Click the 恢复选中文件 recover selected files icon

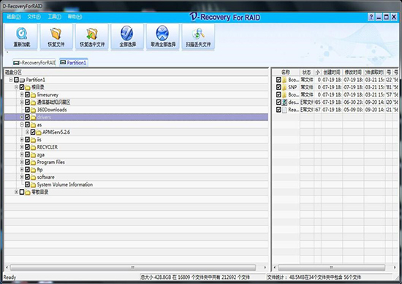pos(92,34)
